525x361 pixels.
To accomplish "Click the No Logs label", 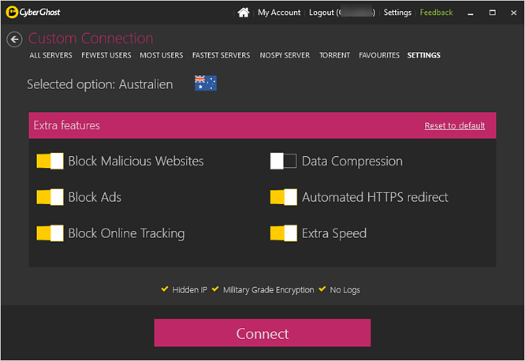I will click(x=344, y=290).
